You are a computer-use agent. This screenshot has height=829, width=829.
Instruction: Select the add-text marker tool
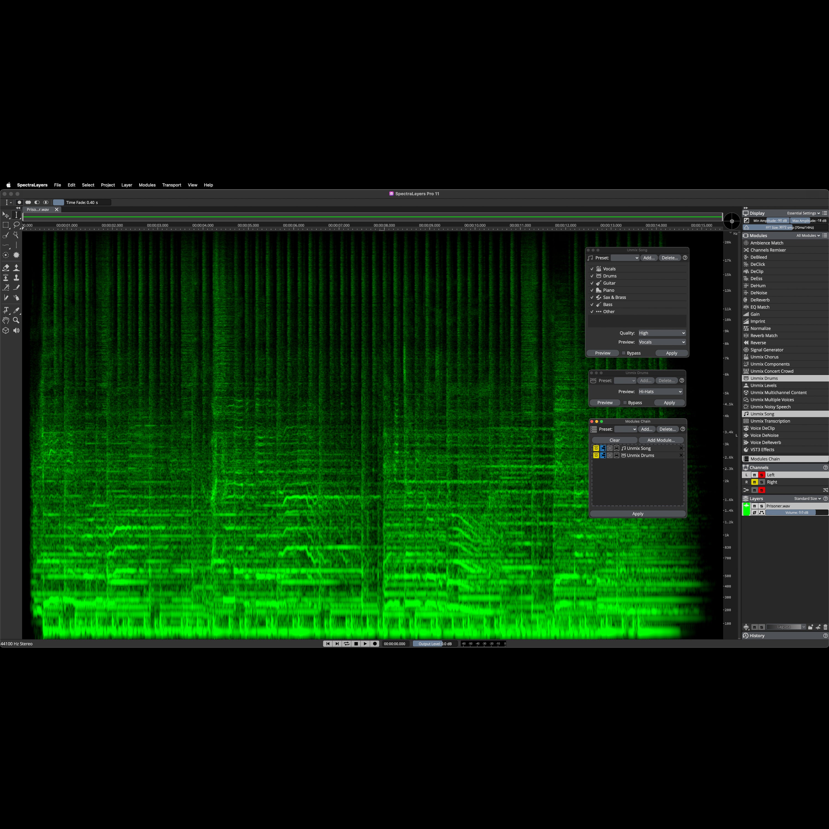pos(6,310)
